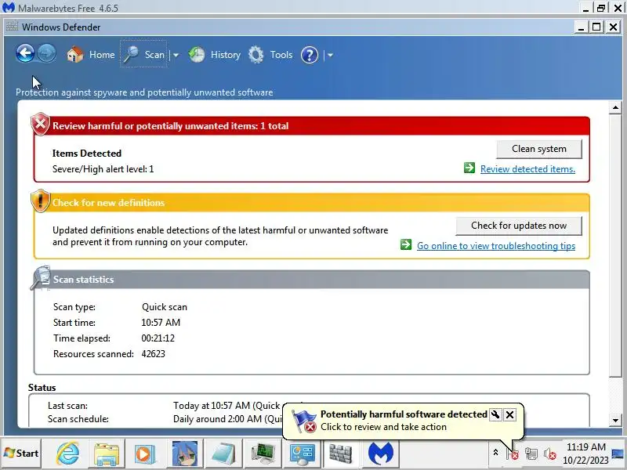Click the Scan schedule status row
Viewport: 627px width, 470px height.
166,419
